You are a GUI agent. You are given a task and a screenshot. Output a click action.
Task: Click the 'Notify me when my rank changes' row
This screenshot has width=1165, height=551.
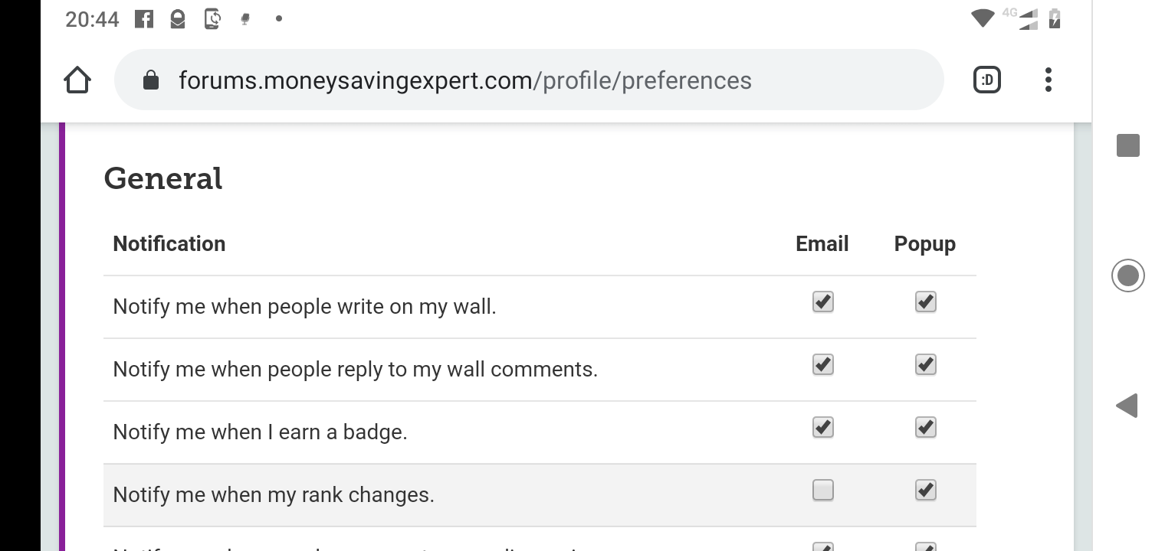click(540, 495)
